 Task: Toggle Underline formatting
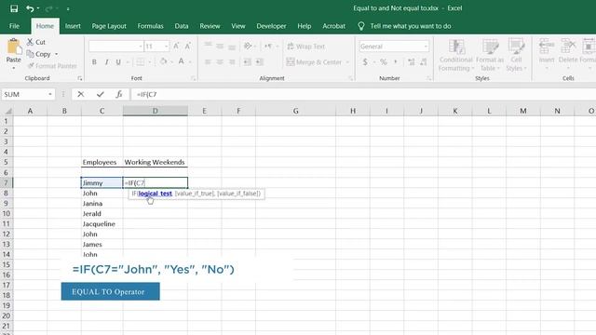(x=118, y=62)
